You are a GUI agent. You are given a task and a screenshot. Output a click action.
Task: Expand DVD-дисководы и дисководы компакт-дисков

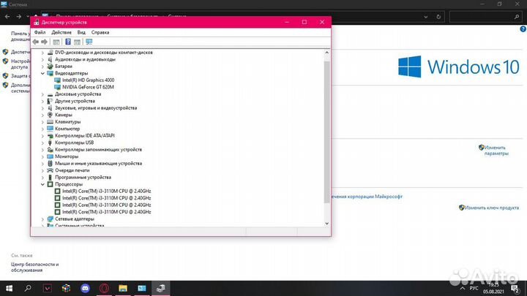(42, 53)
